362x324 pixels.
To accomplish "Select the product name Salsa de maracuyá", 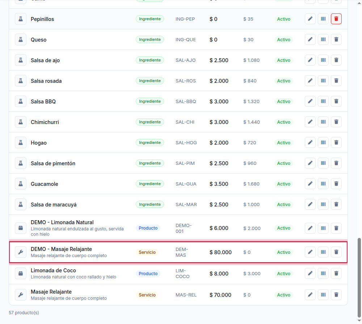I will 54,205.
